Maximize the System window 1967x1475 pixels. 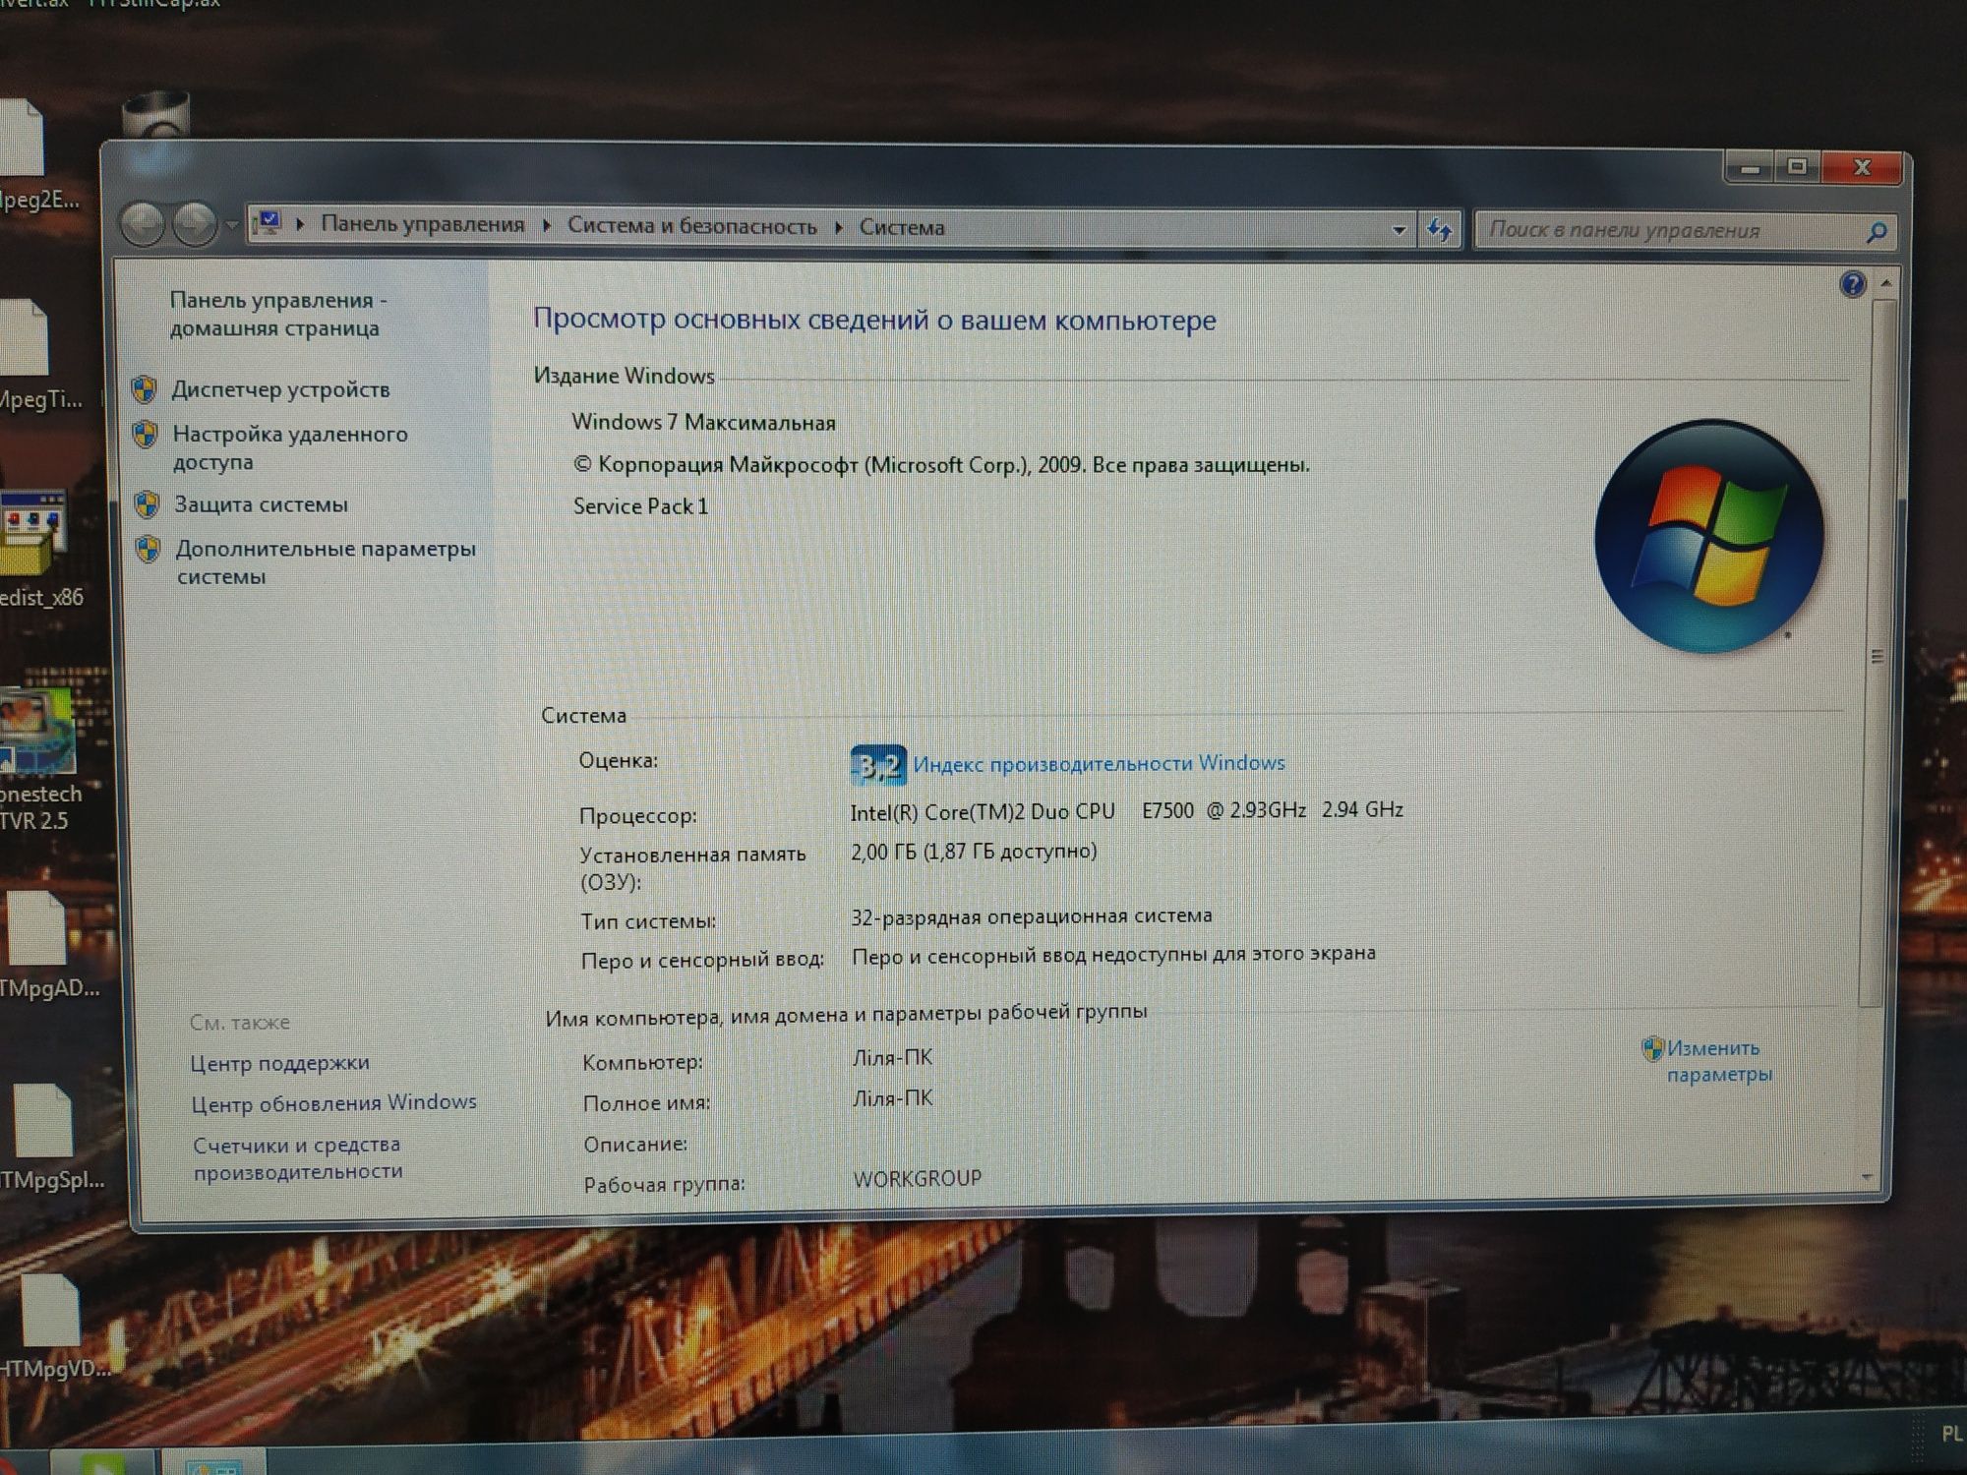click(1797, 167)
